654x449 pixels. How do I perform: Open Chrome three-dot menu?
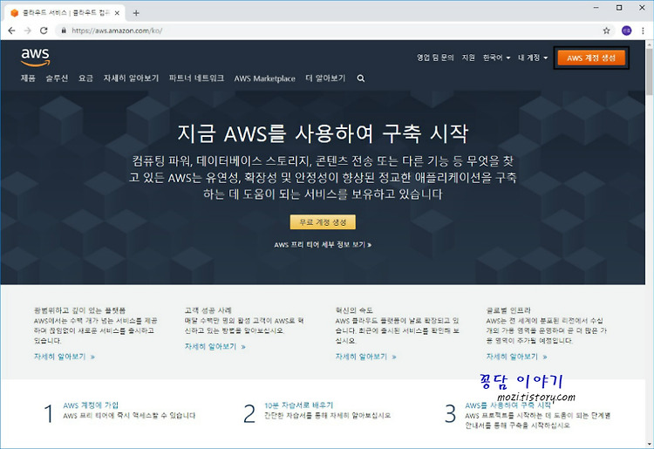[x=643, y=31]
